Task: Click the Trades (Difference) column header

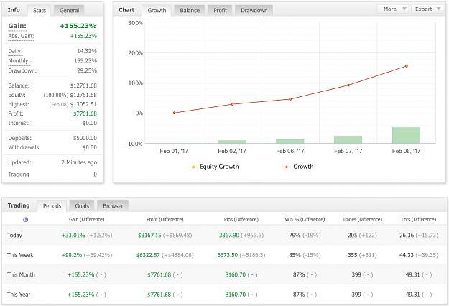Action: [x=362, y=220]
